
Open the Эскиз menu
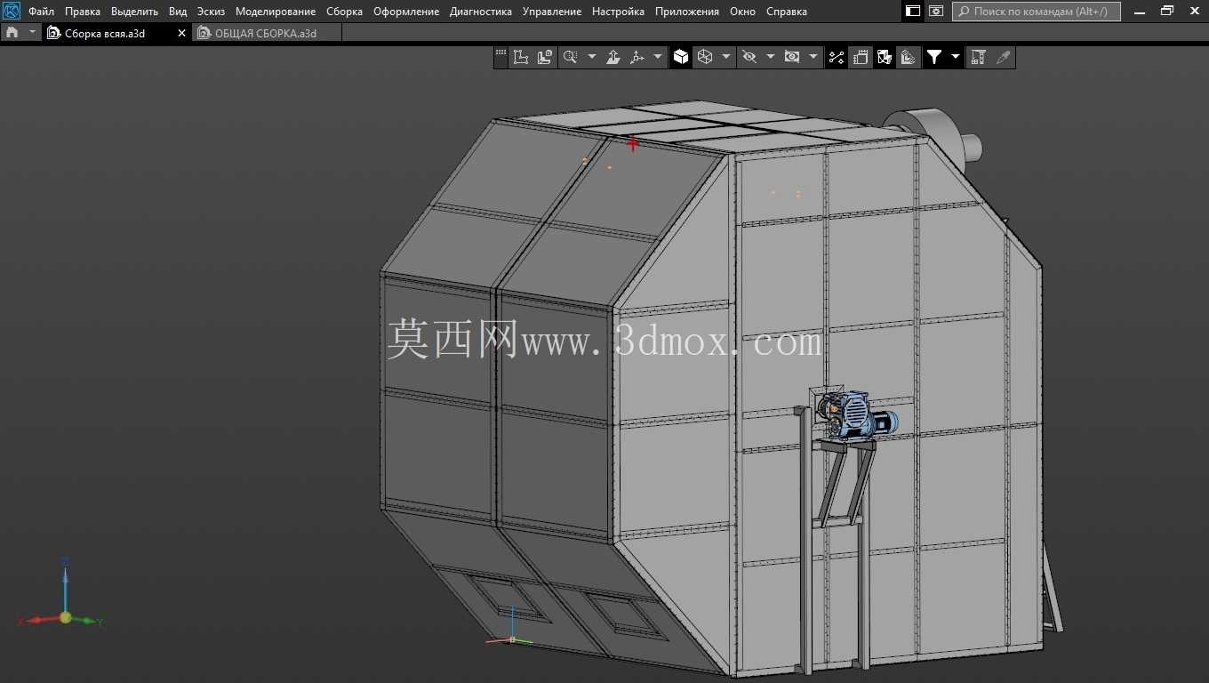click(x=211, y=12)
